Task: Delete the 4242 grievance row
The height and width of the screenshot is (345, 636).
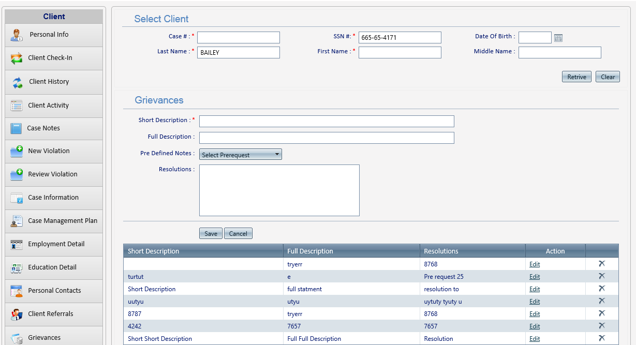Action: (602, 326)
